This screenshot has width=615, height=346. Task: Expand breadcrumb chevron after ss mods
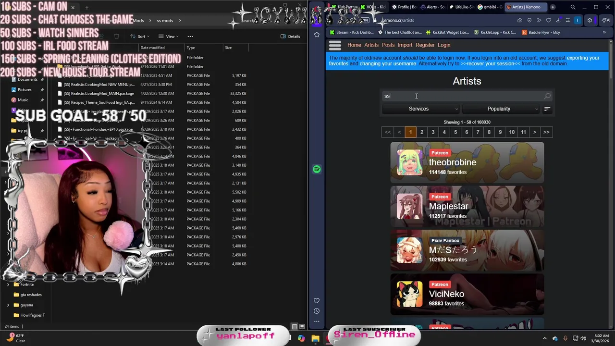point(180,21)
